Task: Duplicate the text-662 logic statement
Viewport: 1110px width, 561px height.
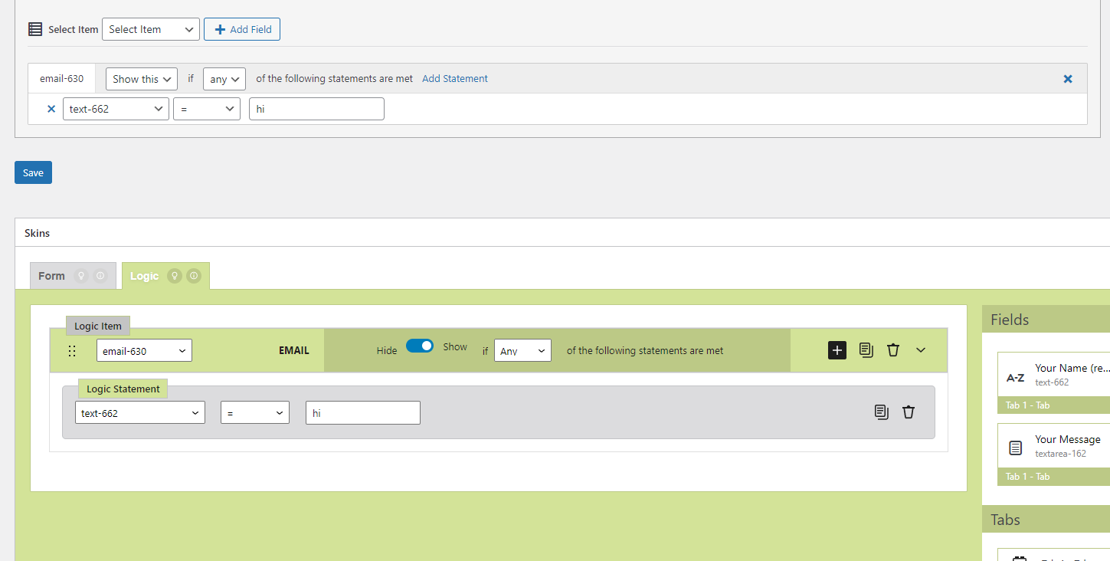Action: tap(881, 412)
